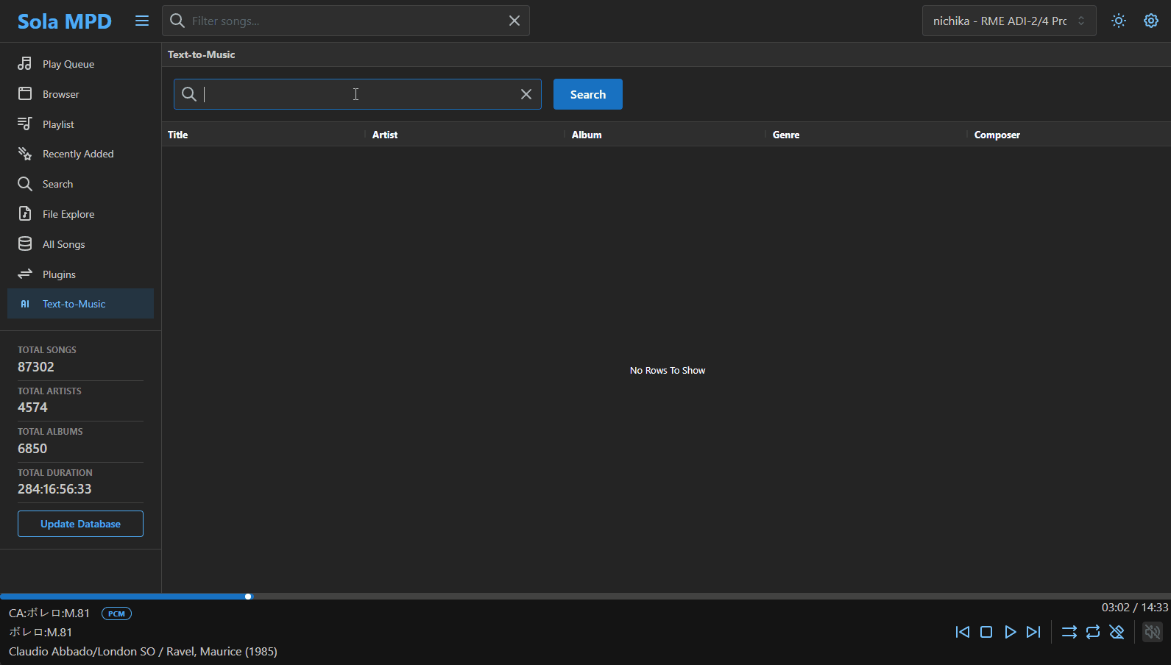Viewport: 1171px width, 665px height.
Task: Clear the Text-to-Music search field
Action: [x=526, y=94]
